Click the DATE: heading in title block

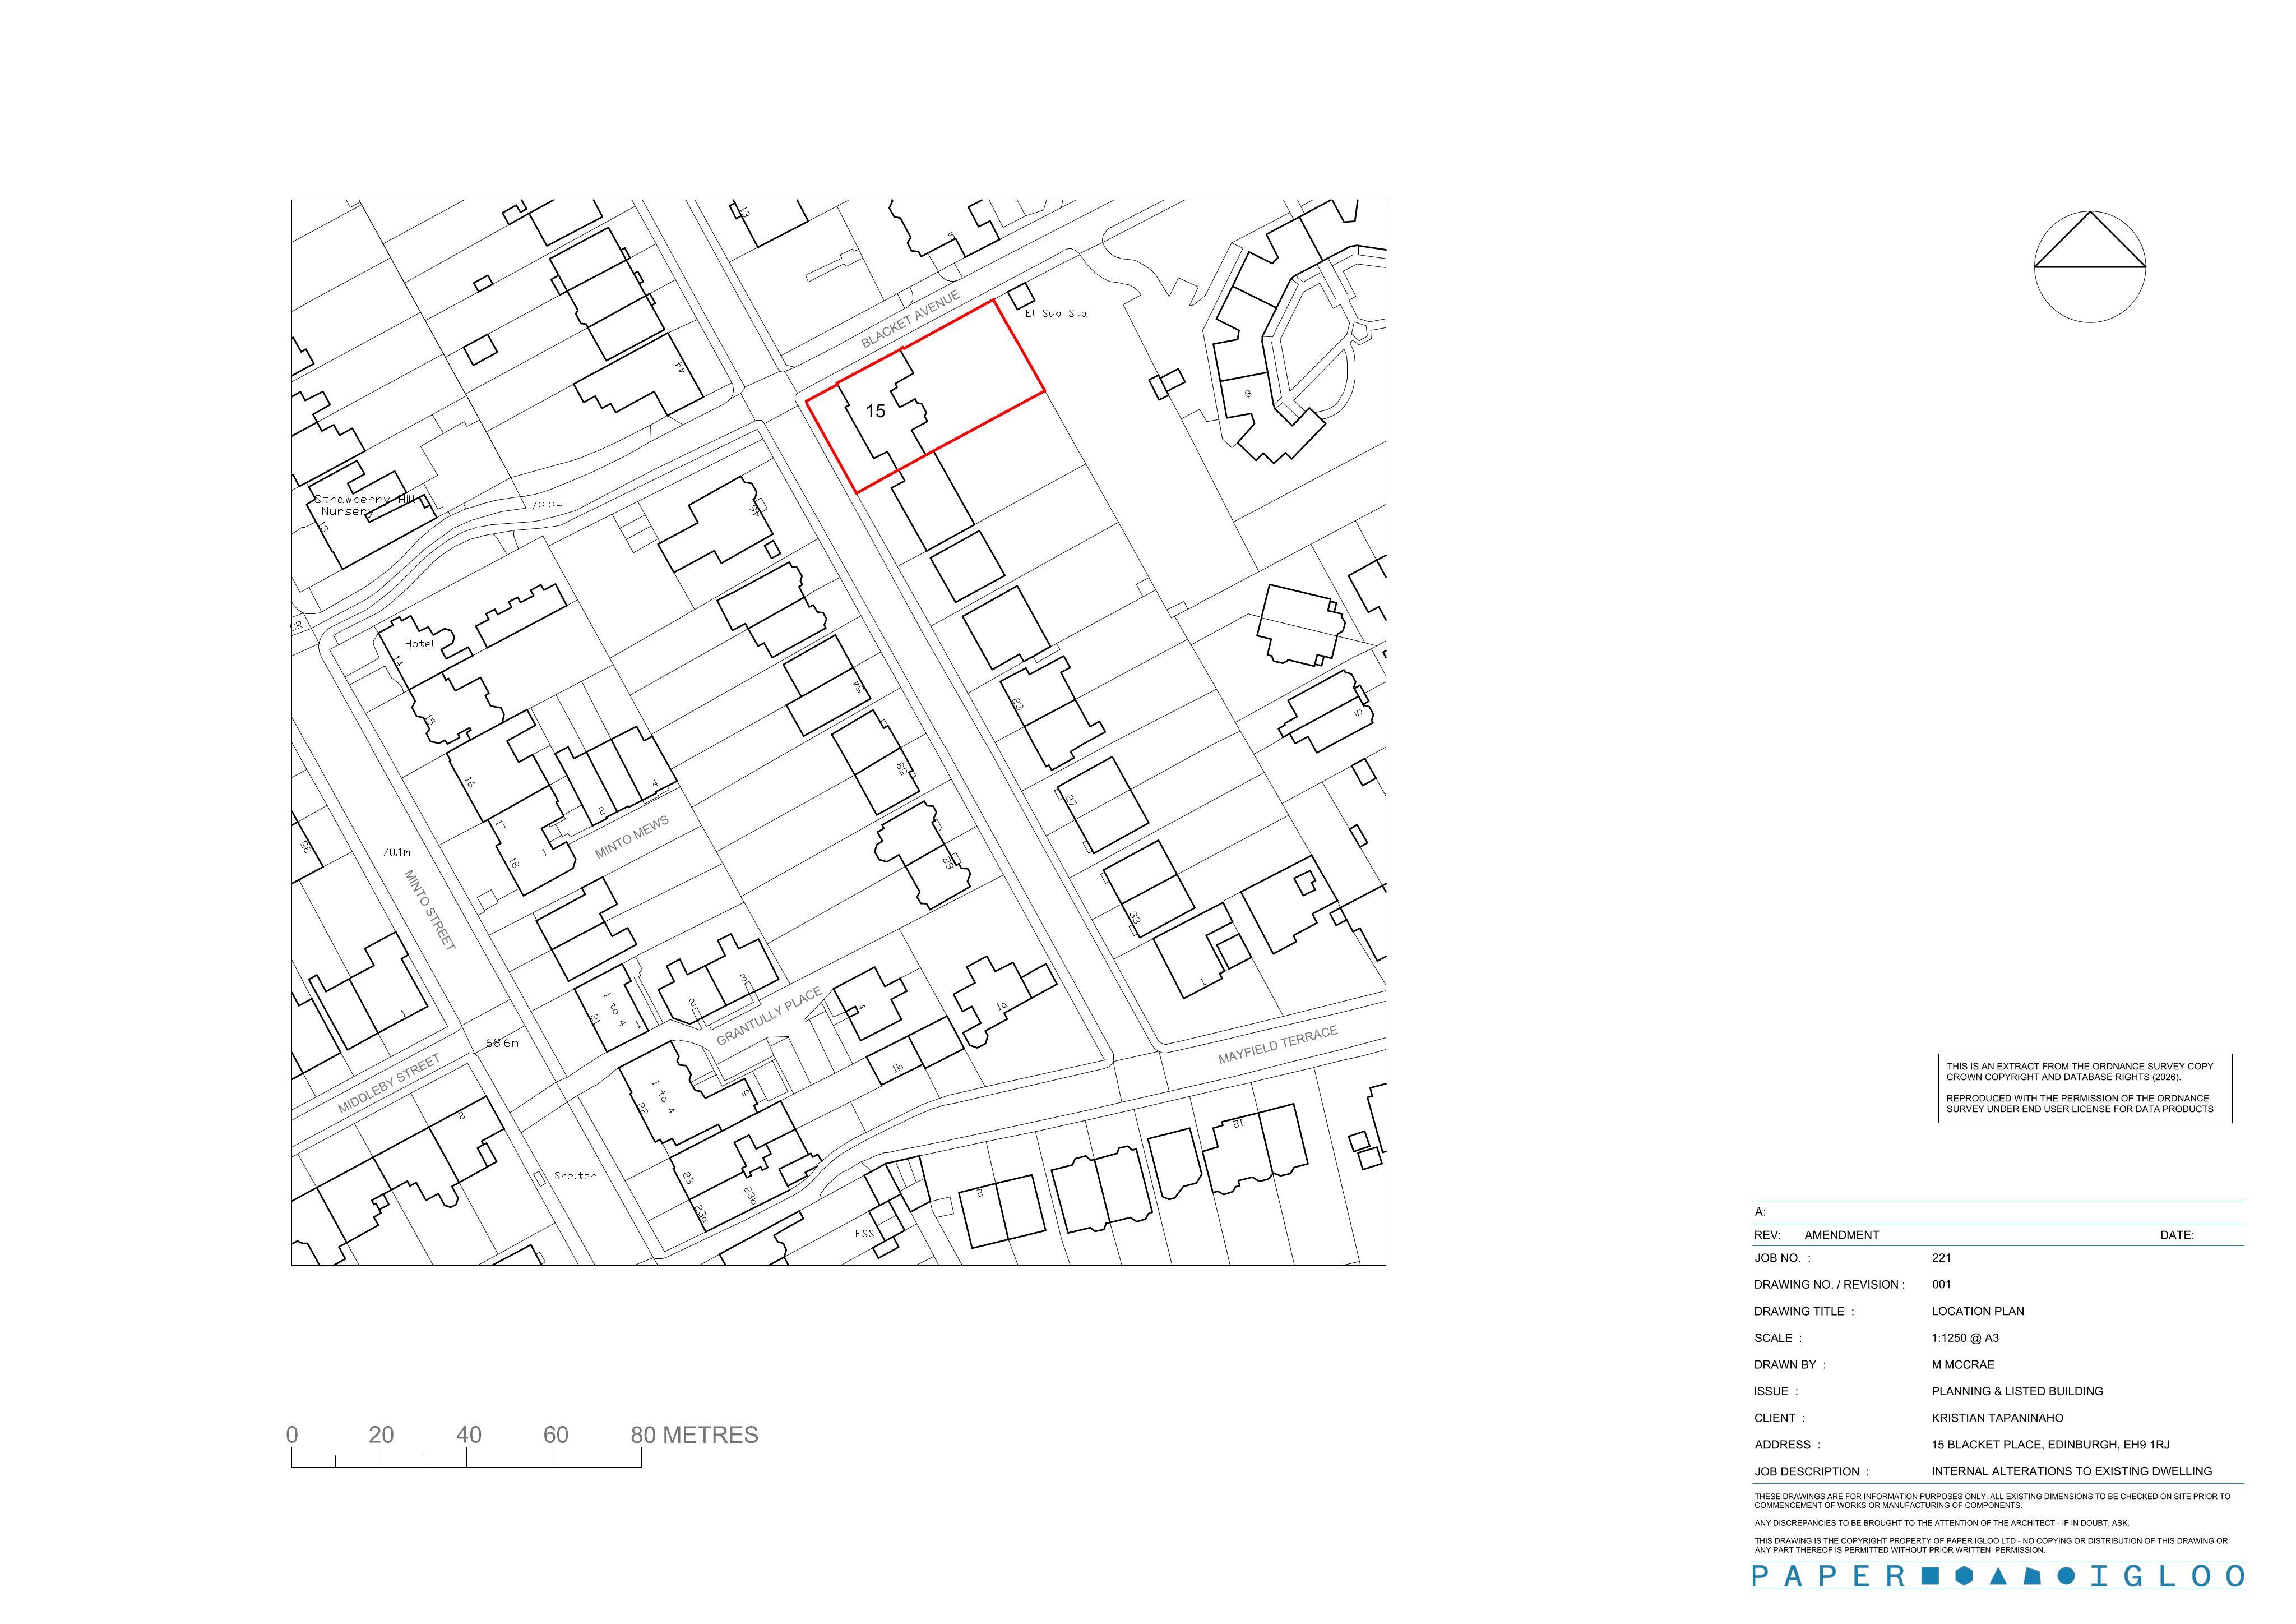[x=2177, y=1235]
